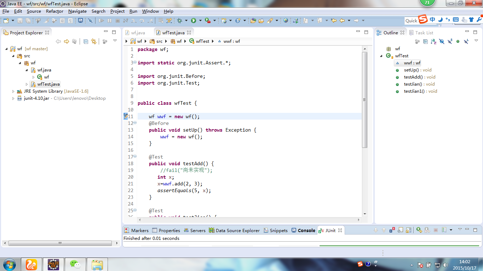Click Collapse All in Project Explorer

pyautogui.click(x=86, y=41)
